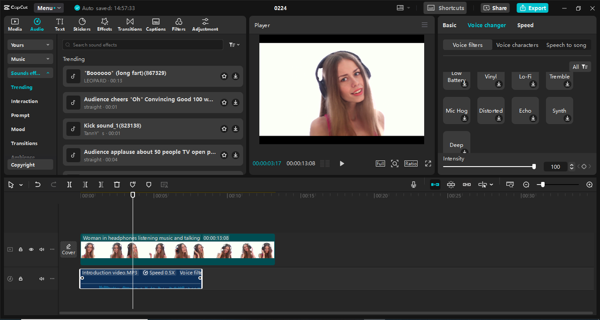Click the Export button
The image size is (600, 320).
pyautogui.click(x=532, y=8)
